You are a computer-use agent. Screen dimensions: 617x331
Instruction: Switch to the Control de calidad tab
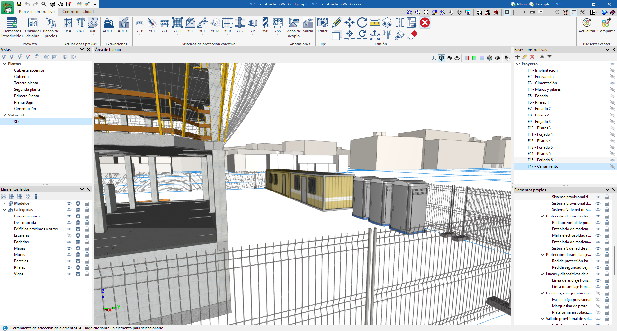point(78,12)
